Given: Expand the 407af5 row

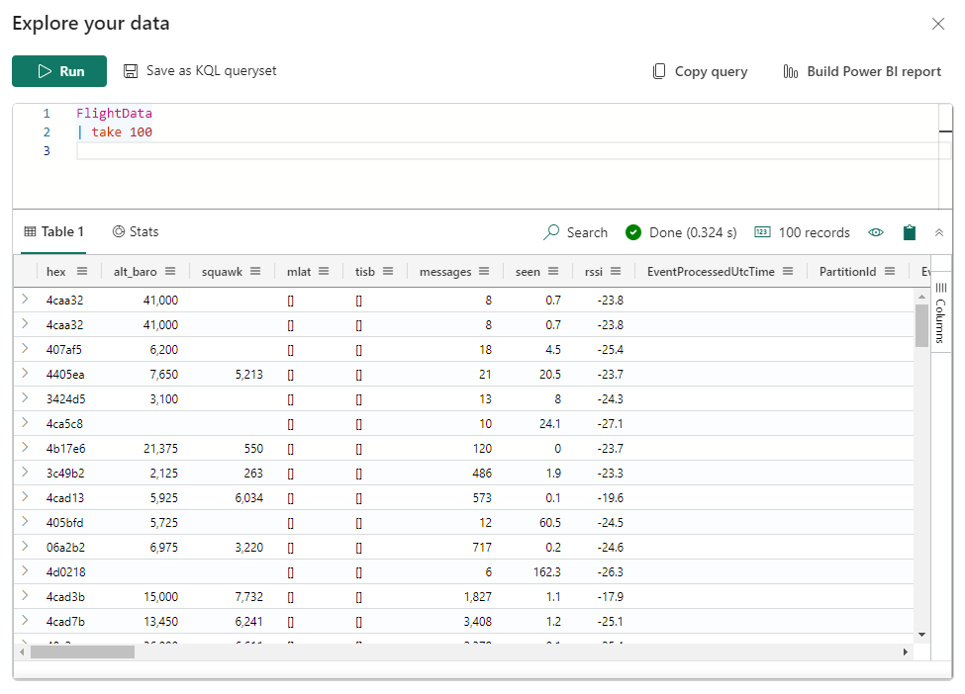Looking at the screenshot, I should pos(25,349).
